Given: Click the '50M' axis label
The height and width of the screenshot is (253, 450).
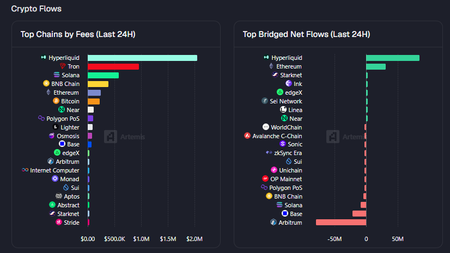Looking at the screenshot, I should [398, 239].
